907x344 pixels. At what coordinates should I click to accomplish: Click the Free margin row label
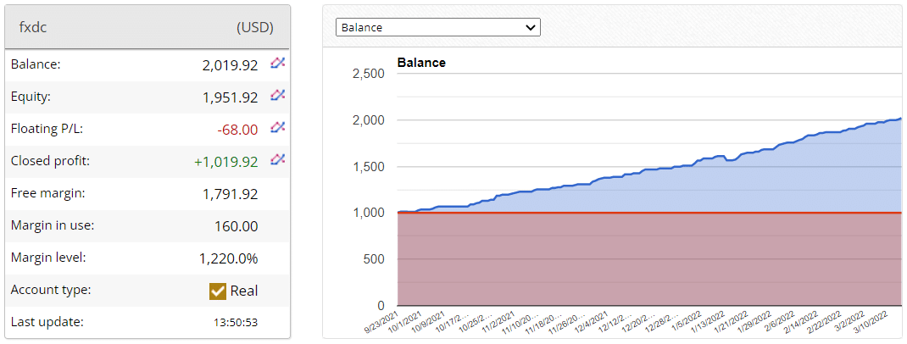coord(47,193)
